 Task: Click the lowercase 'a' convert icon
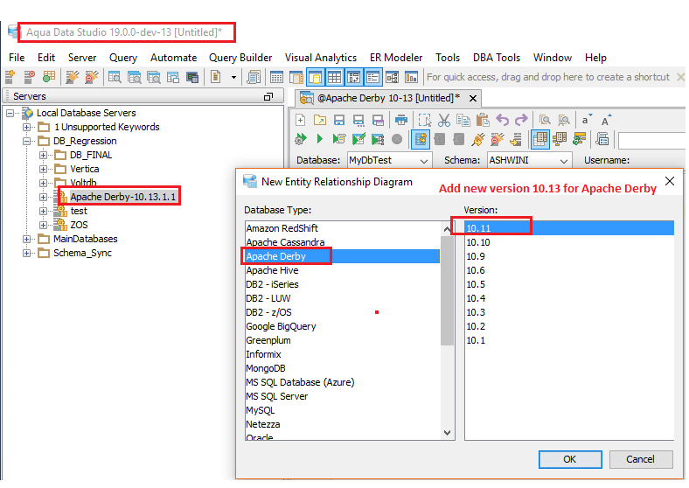point(587,120)
